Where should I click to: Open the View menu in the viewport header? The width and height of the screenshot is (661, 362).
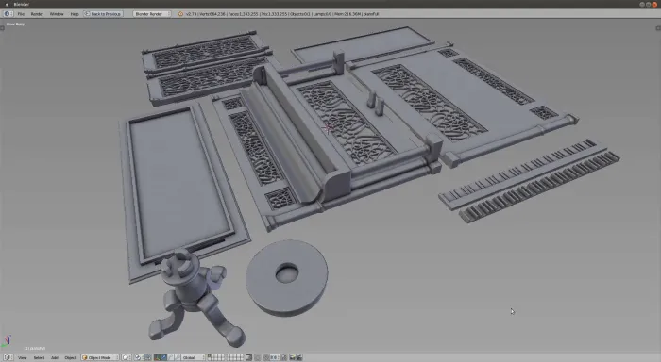23,357
